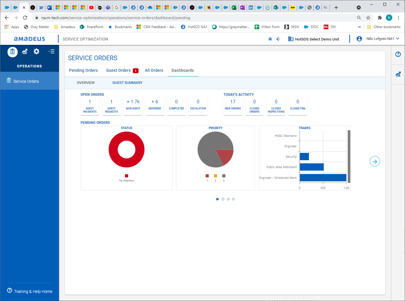The width and height of the screenshot is (405, 301).
Task: Open Other bookmarks folder
Action: point(384,27)
